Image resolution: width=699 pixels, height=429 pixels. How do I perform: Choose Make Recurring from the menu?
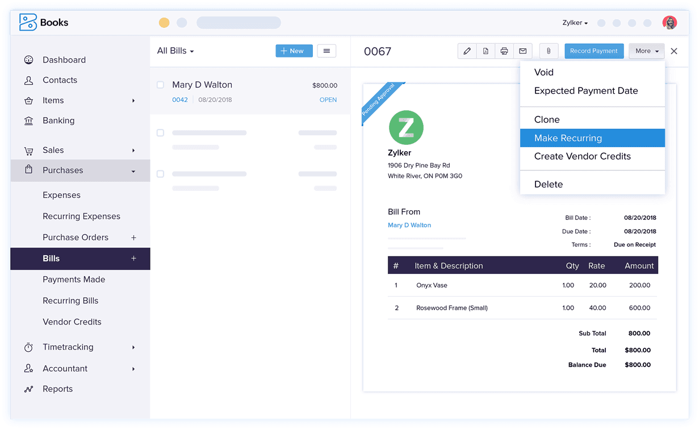[x=567, y=138]
